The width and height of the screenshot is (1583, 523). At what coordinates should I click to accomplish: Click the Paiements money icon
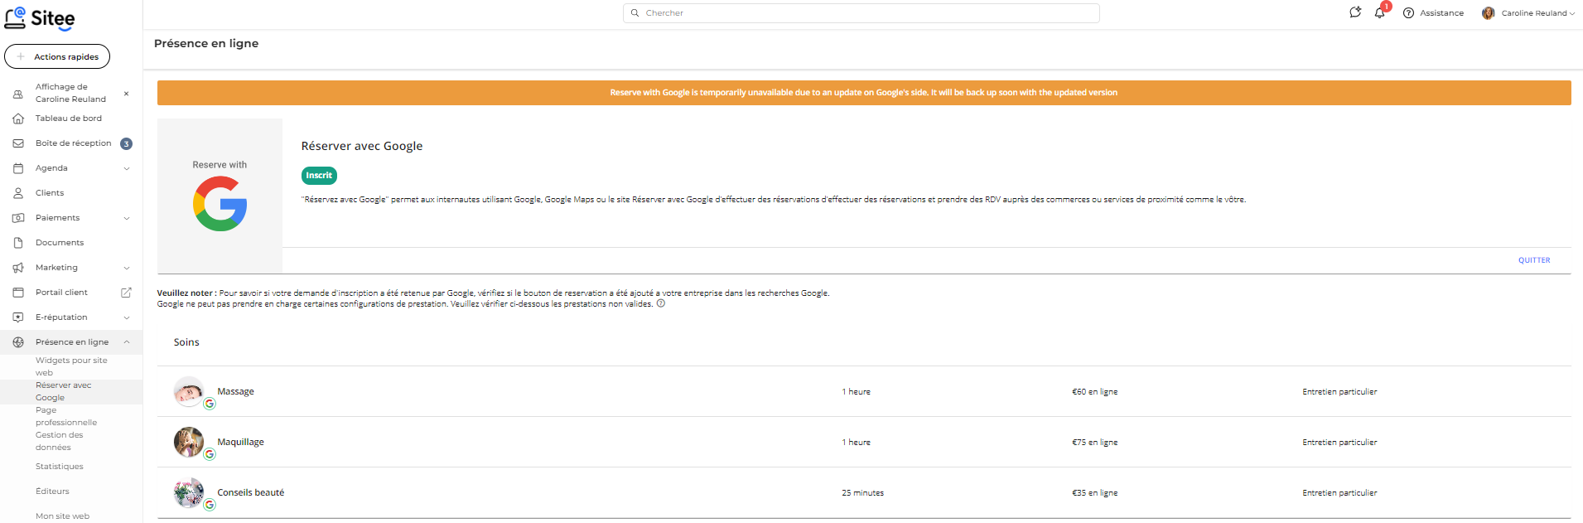(x=18, y=218)
